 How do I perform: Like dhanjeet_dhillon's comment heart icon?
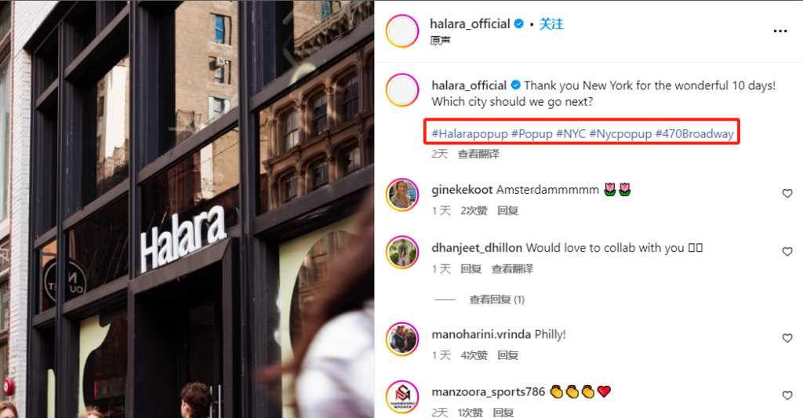787,252
